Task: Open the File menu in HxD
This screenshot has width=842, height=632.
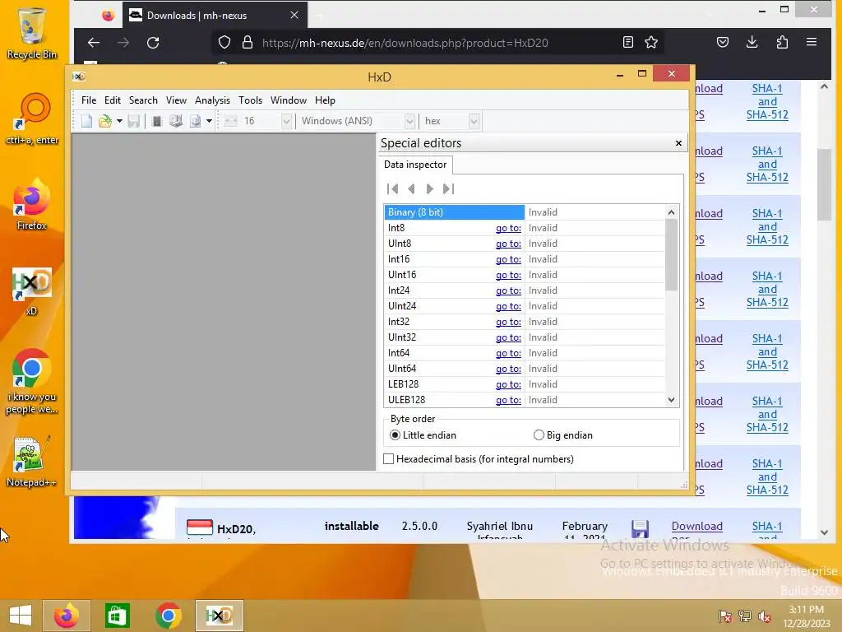Action: 89,100
